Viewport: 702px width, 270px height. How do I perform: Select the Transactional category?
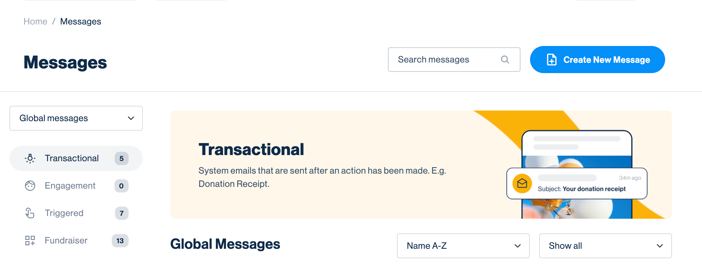point(72,158)
